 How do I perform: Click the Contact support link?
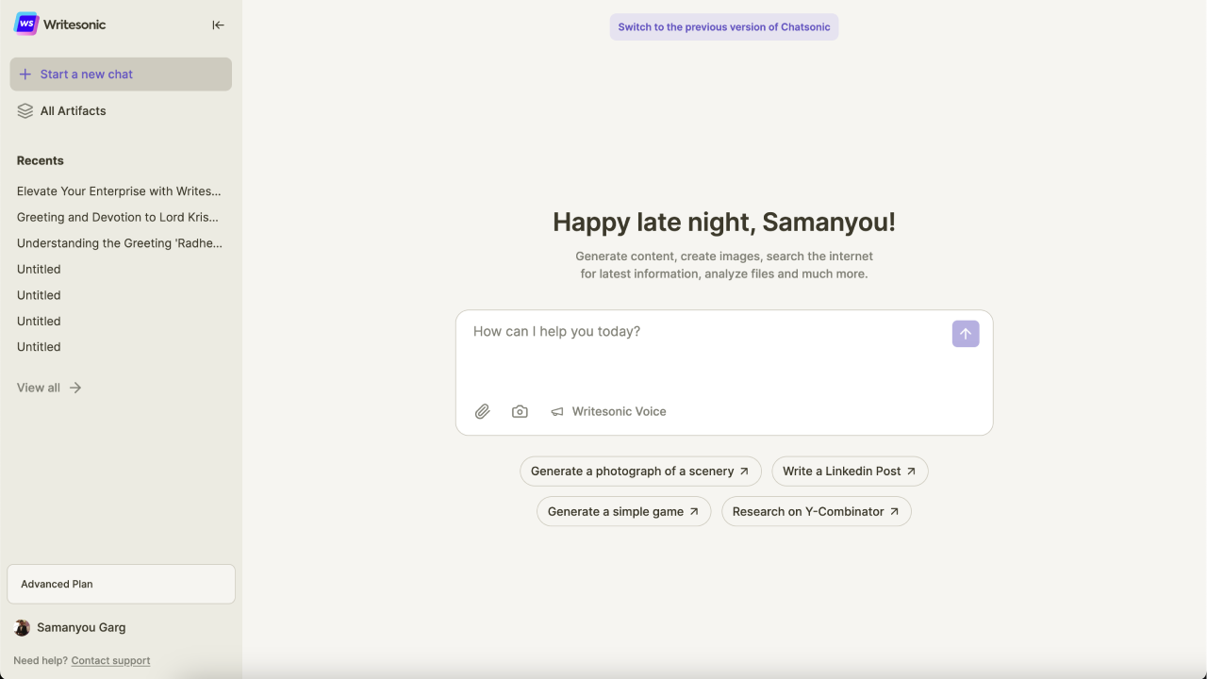(x=110, y=661)
